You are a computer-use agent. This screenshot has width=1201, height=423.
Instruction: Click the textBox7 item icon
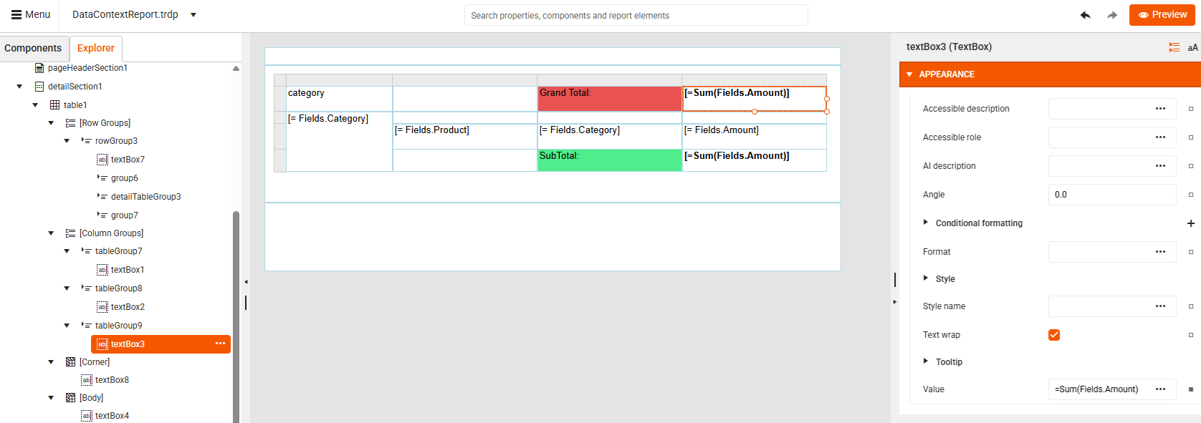[x=102, y=160]
